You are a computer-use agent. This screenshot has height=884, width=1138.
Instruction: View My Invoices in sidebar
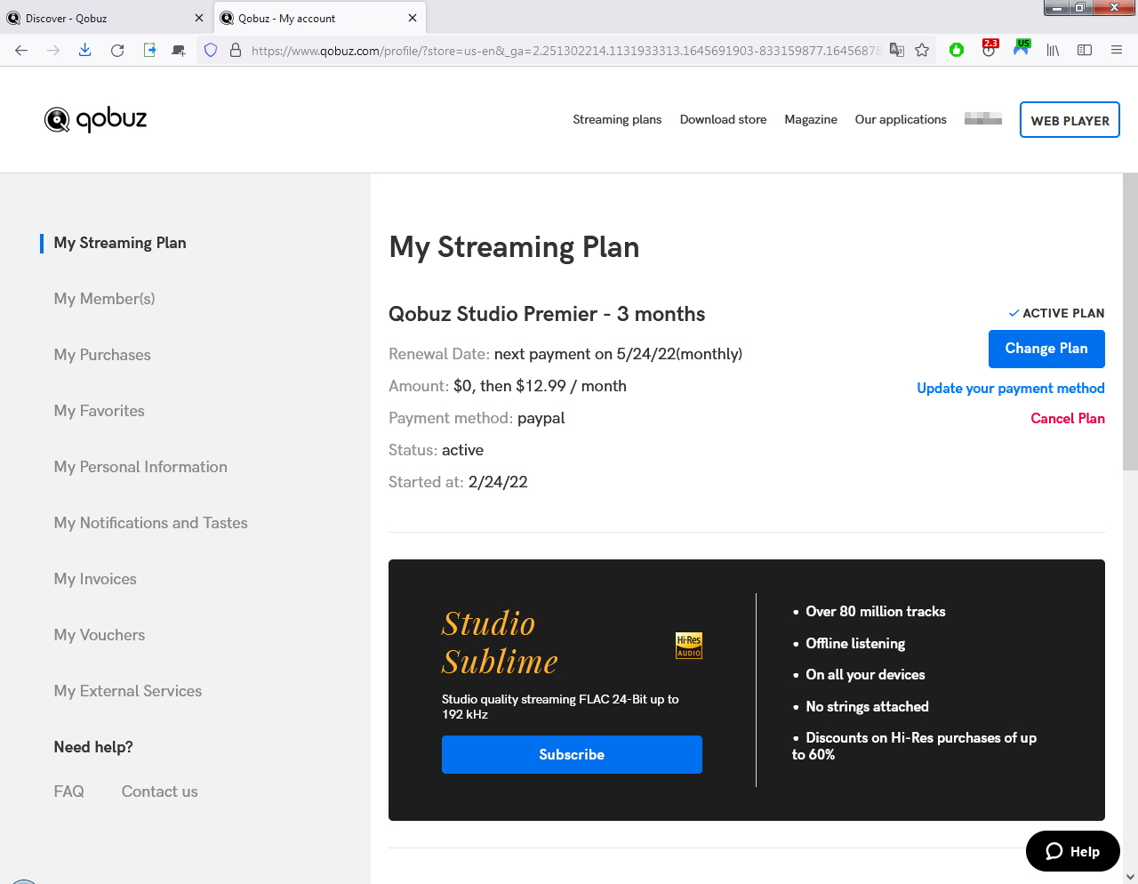click(x=95, y=579)
